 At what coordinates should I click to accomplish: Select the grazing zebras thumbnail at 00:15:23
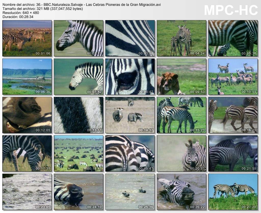(181, 115)
